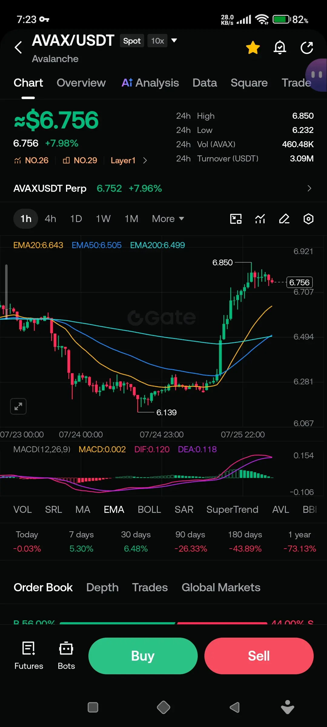Open the drawing pencil tool

coord(284,219)
